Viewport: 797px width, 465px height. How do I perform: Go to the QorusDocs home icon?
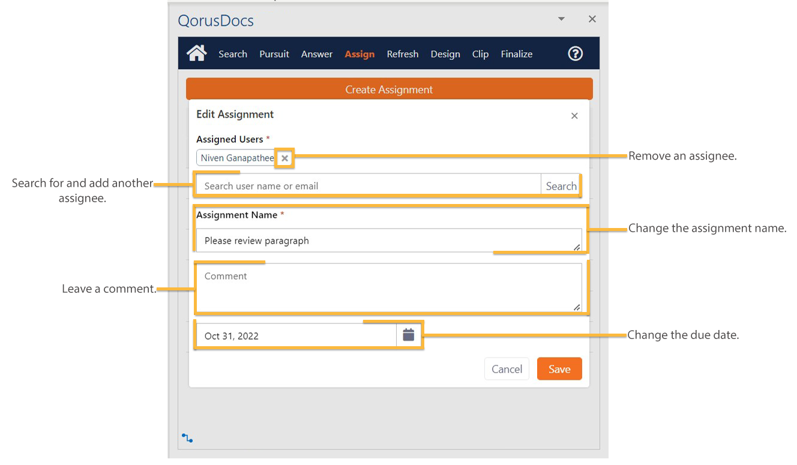point(196,53)
